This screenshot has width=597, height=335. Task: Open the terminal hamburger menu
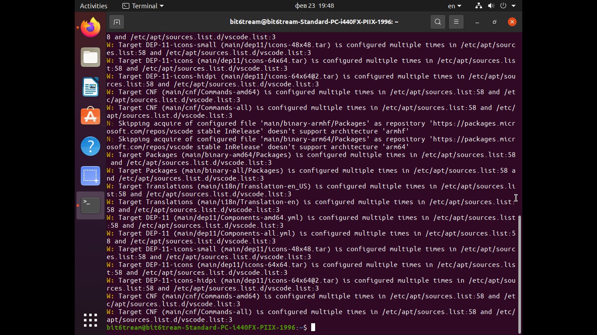456,22
